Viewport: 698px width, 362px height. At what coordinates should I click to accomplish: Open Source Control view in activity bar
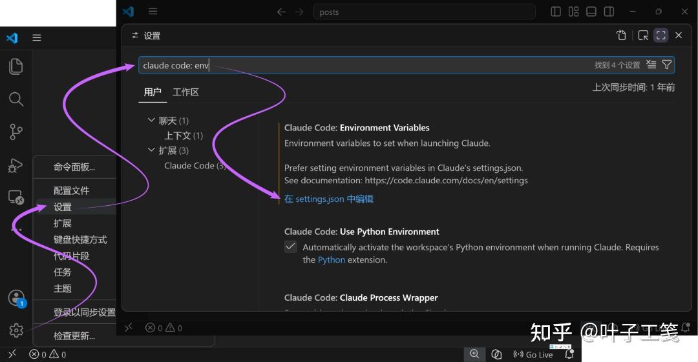(16, 132)
